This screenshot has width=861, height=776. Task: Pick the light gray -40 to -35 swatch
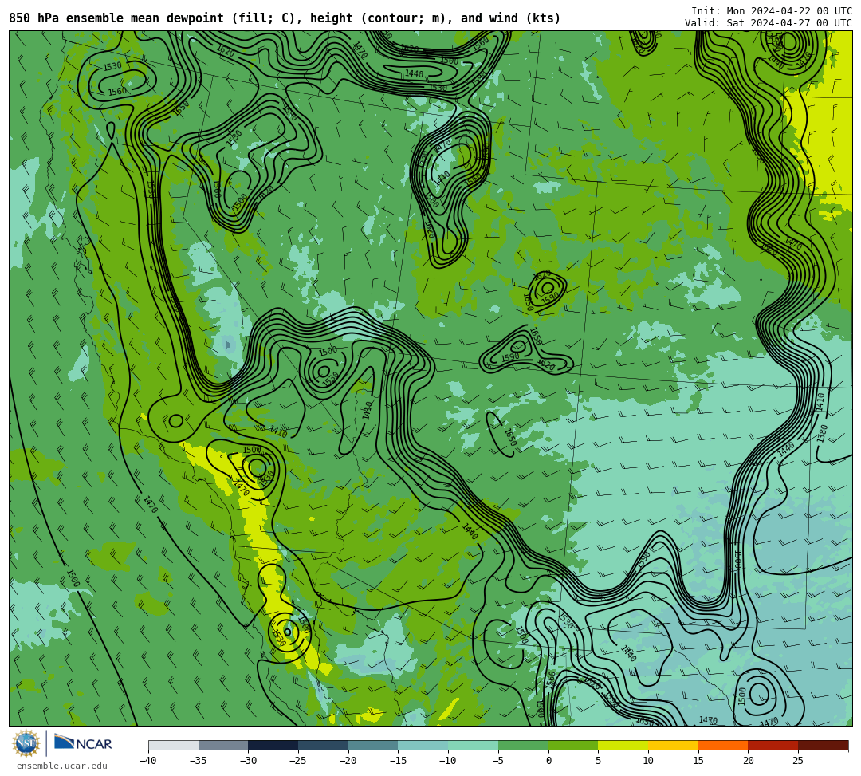[x=174, y=745]
